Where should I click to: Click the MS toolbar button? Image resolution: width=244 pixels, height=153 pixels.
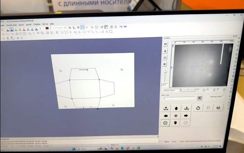click(125, 27)
